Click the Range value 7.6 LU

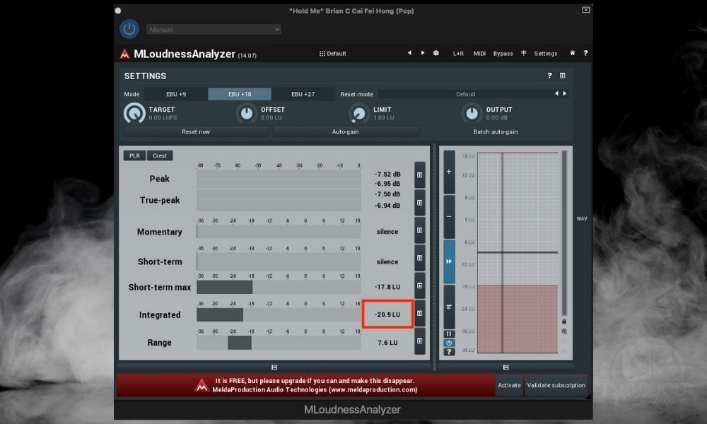coord(387,343)
